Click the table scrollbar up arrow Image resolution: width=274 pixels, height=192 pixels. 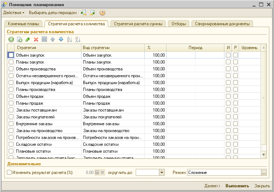tap(264, 48)
